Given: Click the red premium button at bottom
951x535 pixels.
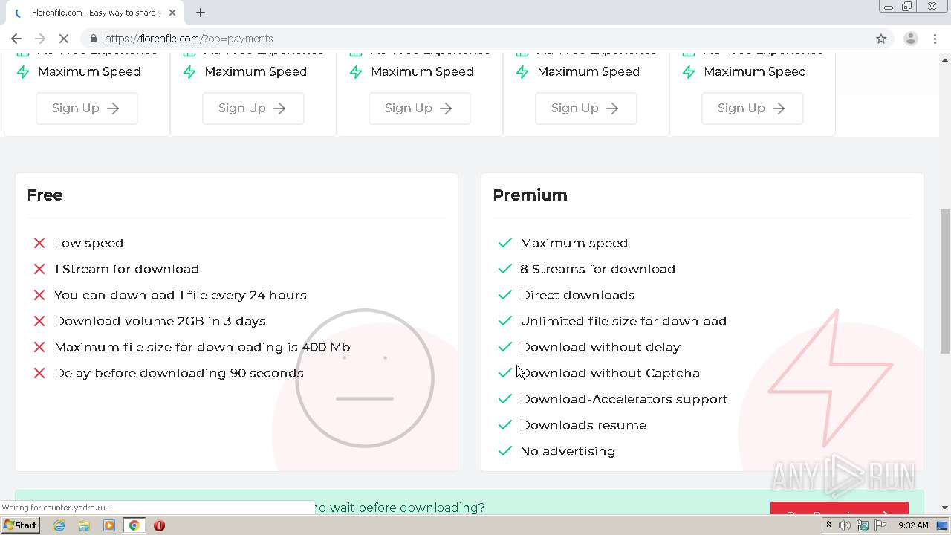Looking at the screenshot, I should (839, 508).
